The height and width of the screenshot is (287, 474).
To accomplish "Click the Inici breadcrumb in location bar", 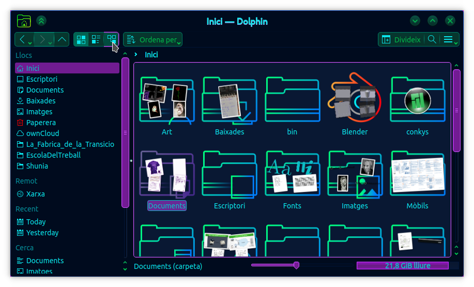I will (x=151, y=55).
